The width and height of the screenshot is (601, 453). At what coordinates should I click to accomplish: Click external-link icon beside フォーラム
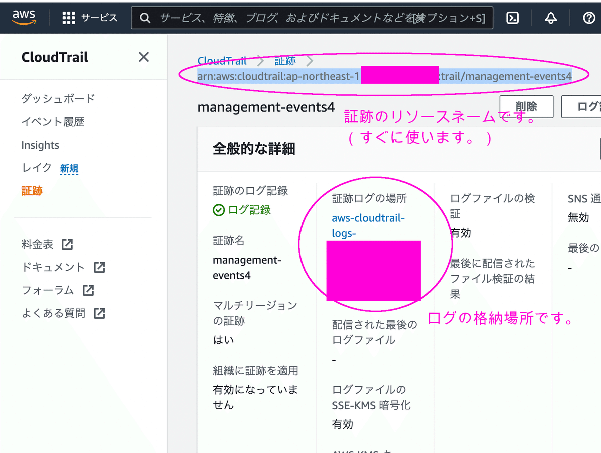click(88, 290)
